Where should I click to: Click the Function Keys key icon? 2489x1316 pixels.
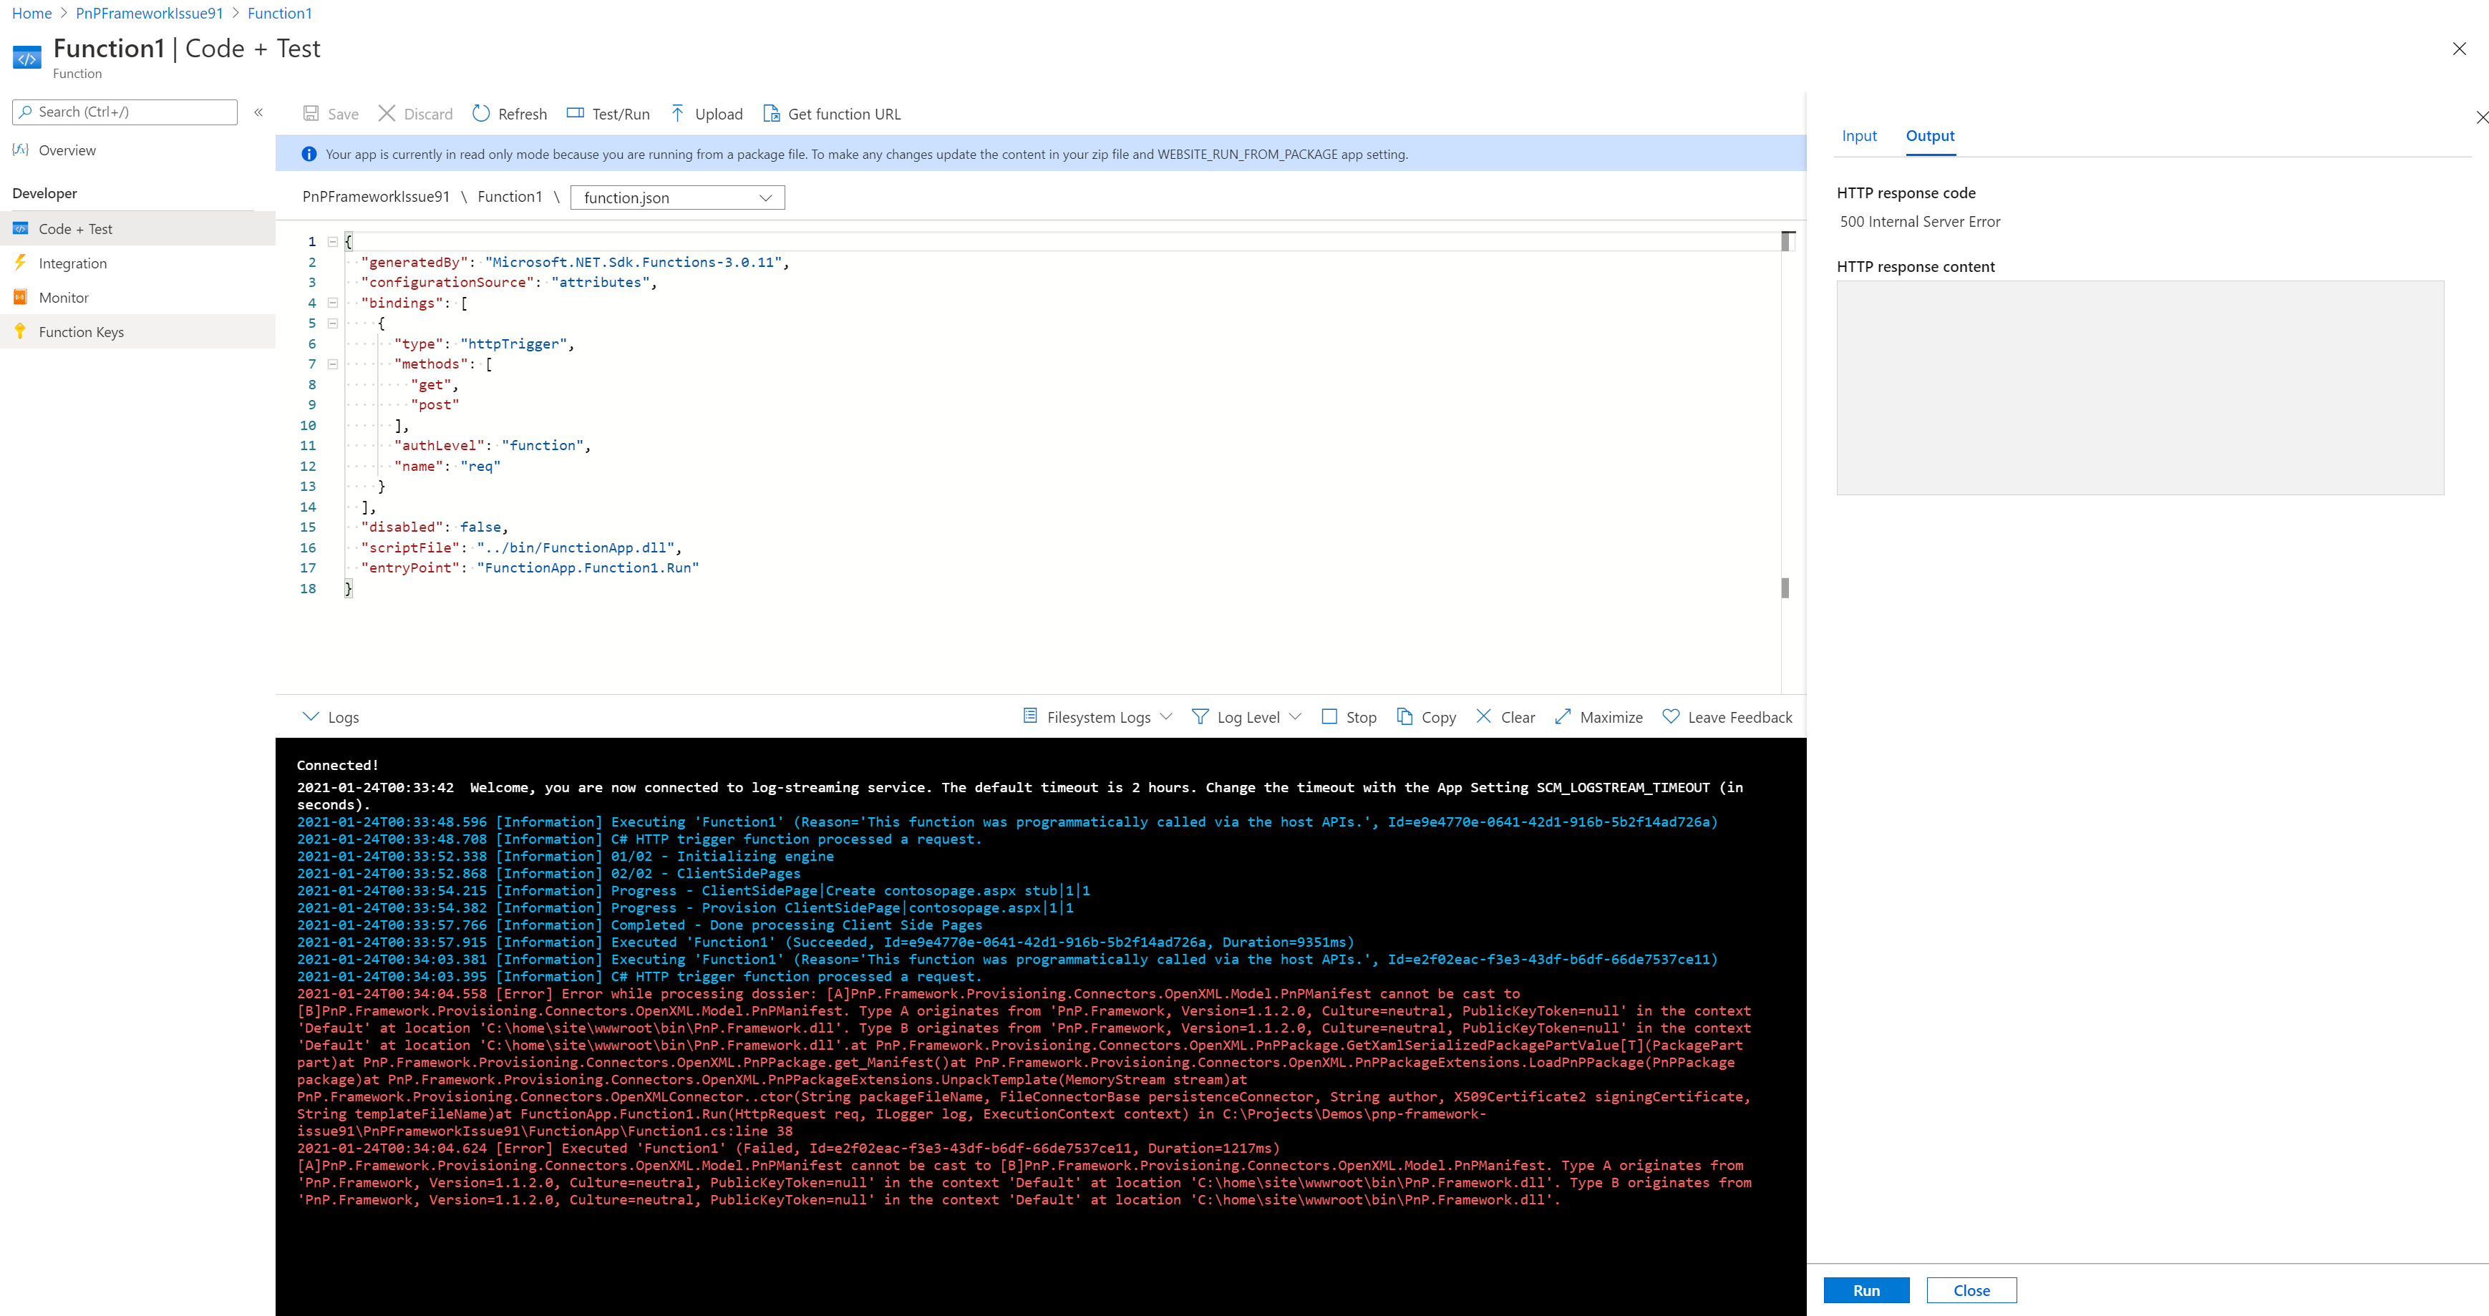point(20,331)
